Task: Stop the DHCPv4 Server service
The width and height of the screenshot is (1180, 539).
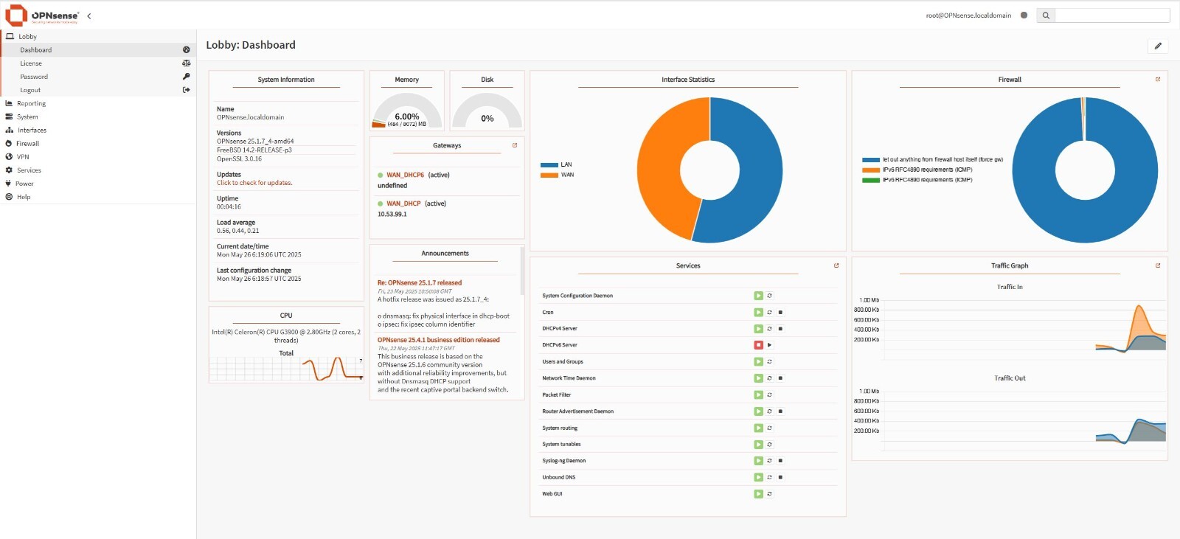Action: (x=780, y=329)
